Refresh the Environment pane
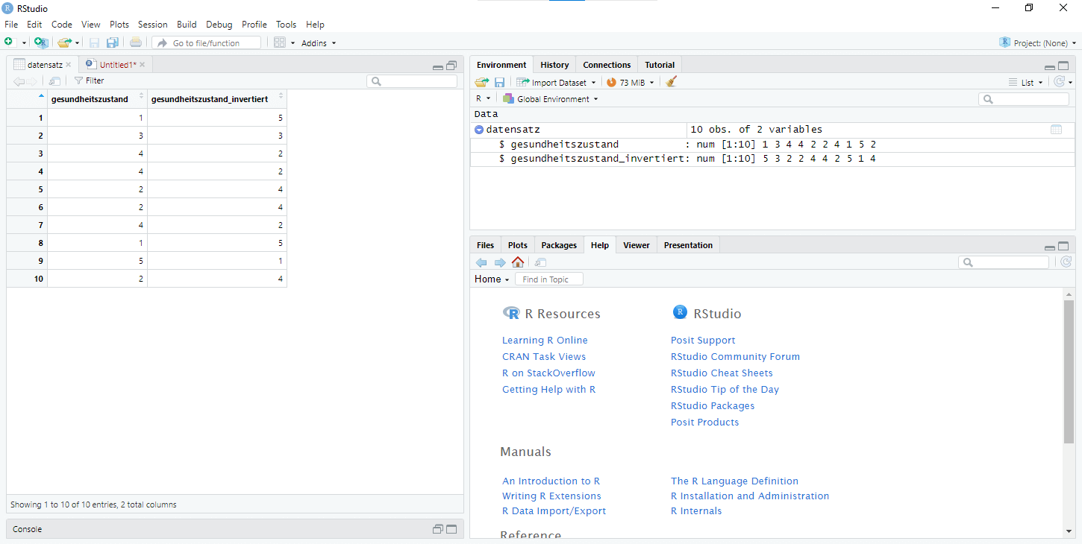Image resolution: width=1082 pixels, height=544 pixels. pos(1059,82)
